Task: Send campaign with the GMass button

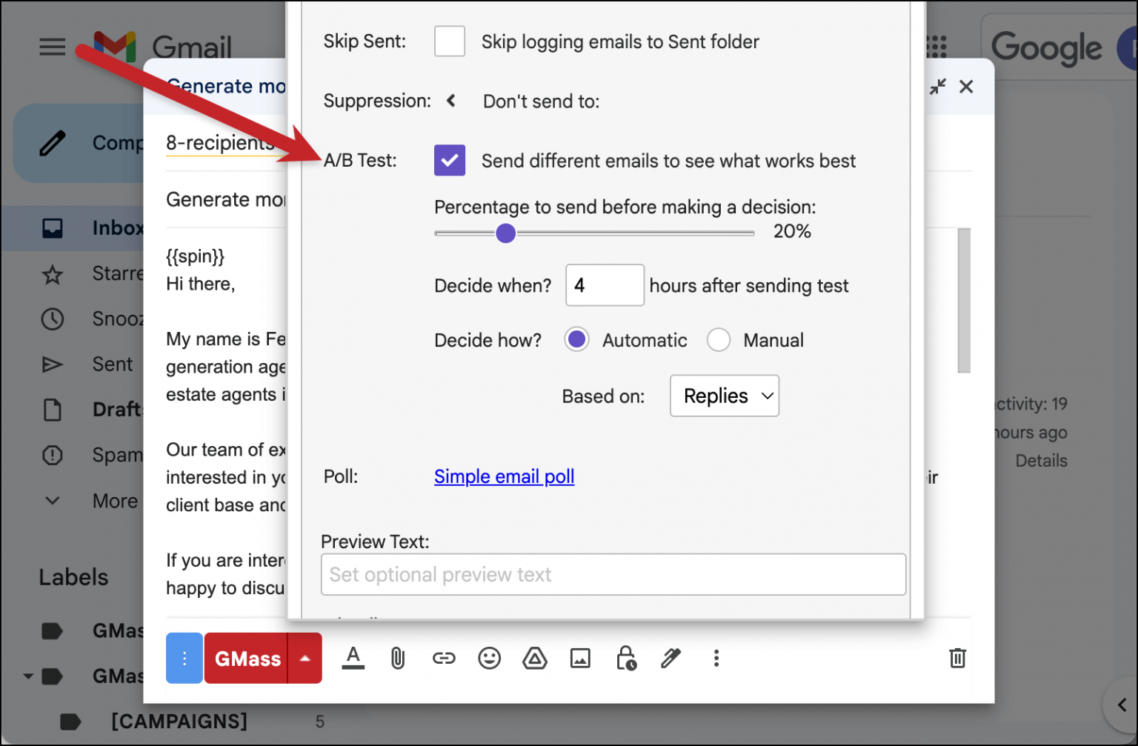Action: click(x=247, y=658)
